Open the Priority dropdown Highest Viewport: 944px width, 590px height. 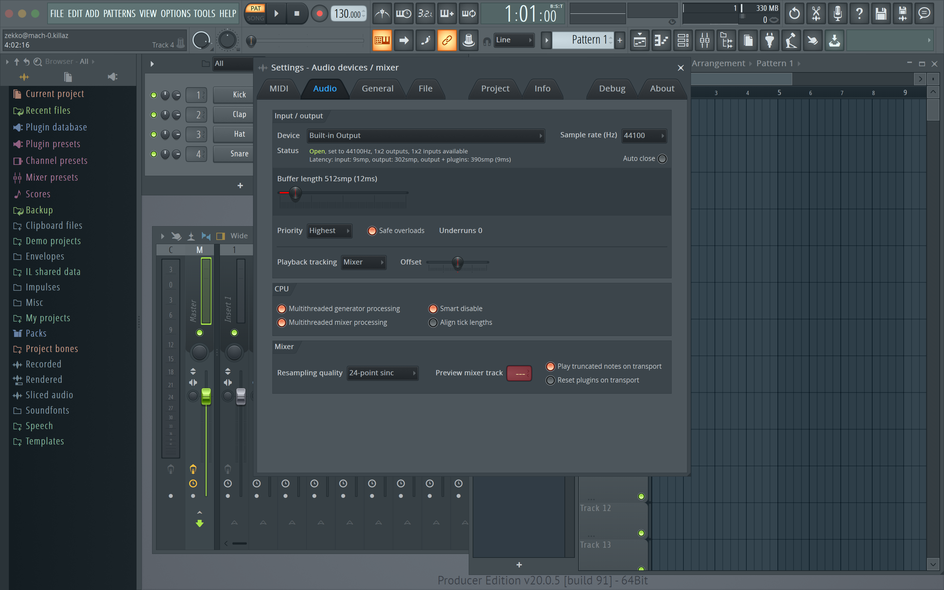pos(330,231)
